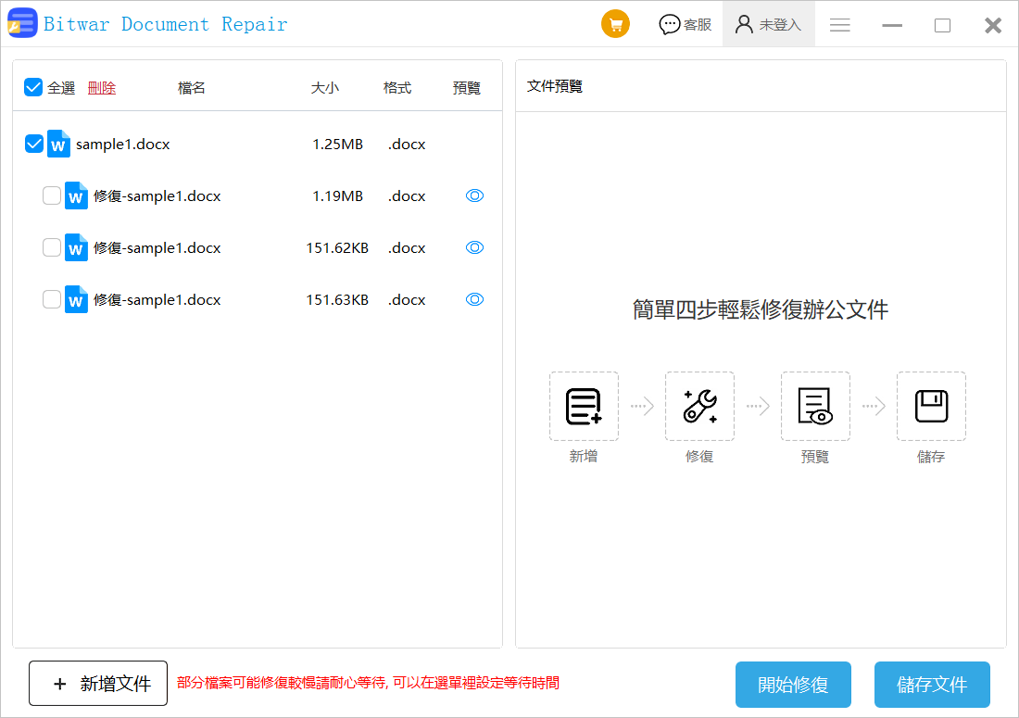Click the 開始修復 start repair button
Screen dimensions: 1019x718
793,685
